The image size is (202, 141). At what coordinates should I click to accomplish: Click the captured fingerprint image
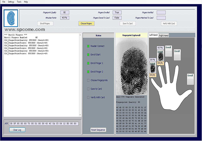click(131, 65)
